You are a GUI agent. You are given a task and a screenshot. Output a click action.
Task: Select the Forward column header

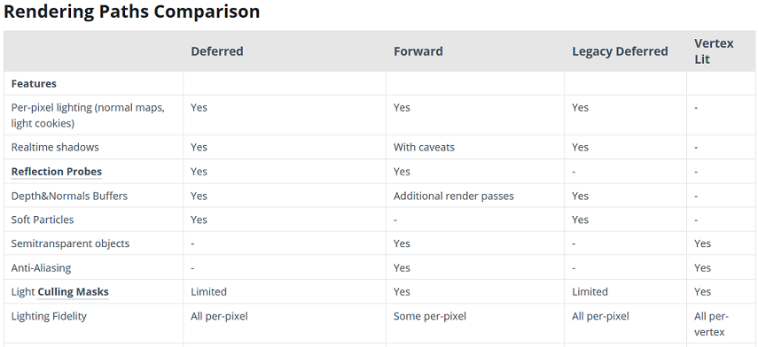(418, 51)
